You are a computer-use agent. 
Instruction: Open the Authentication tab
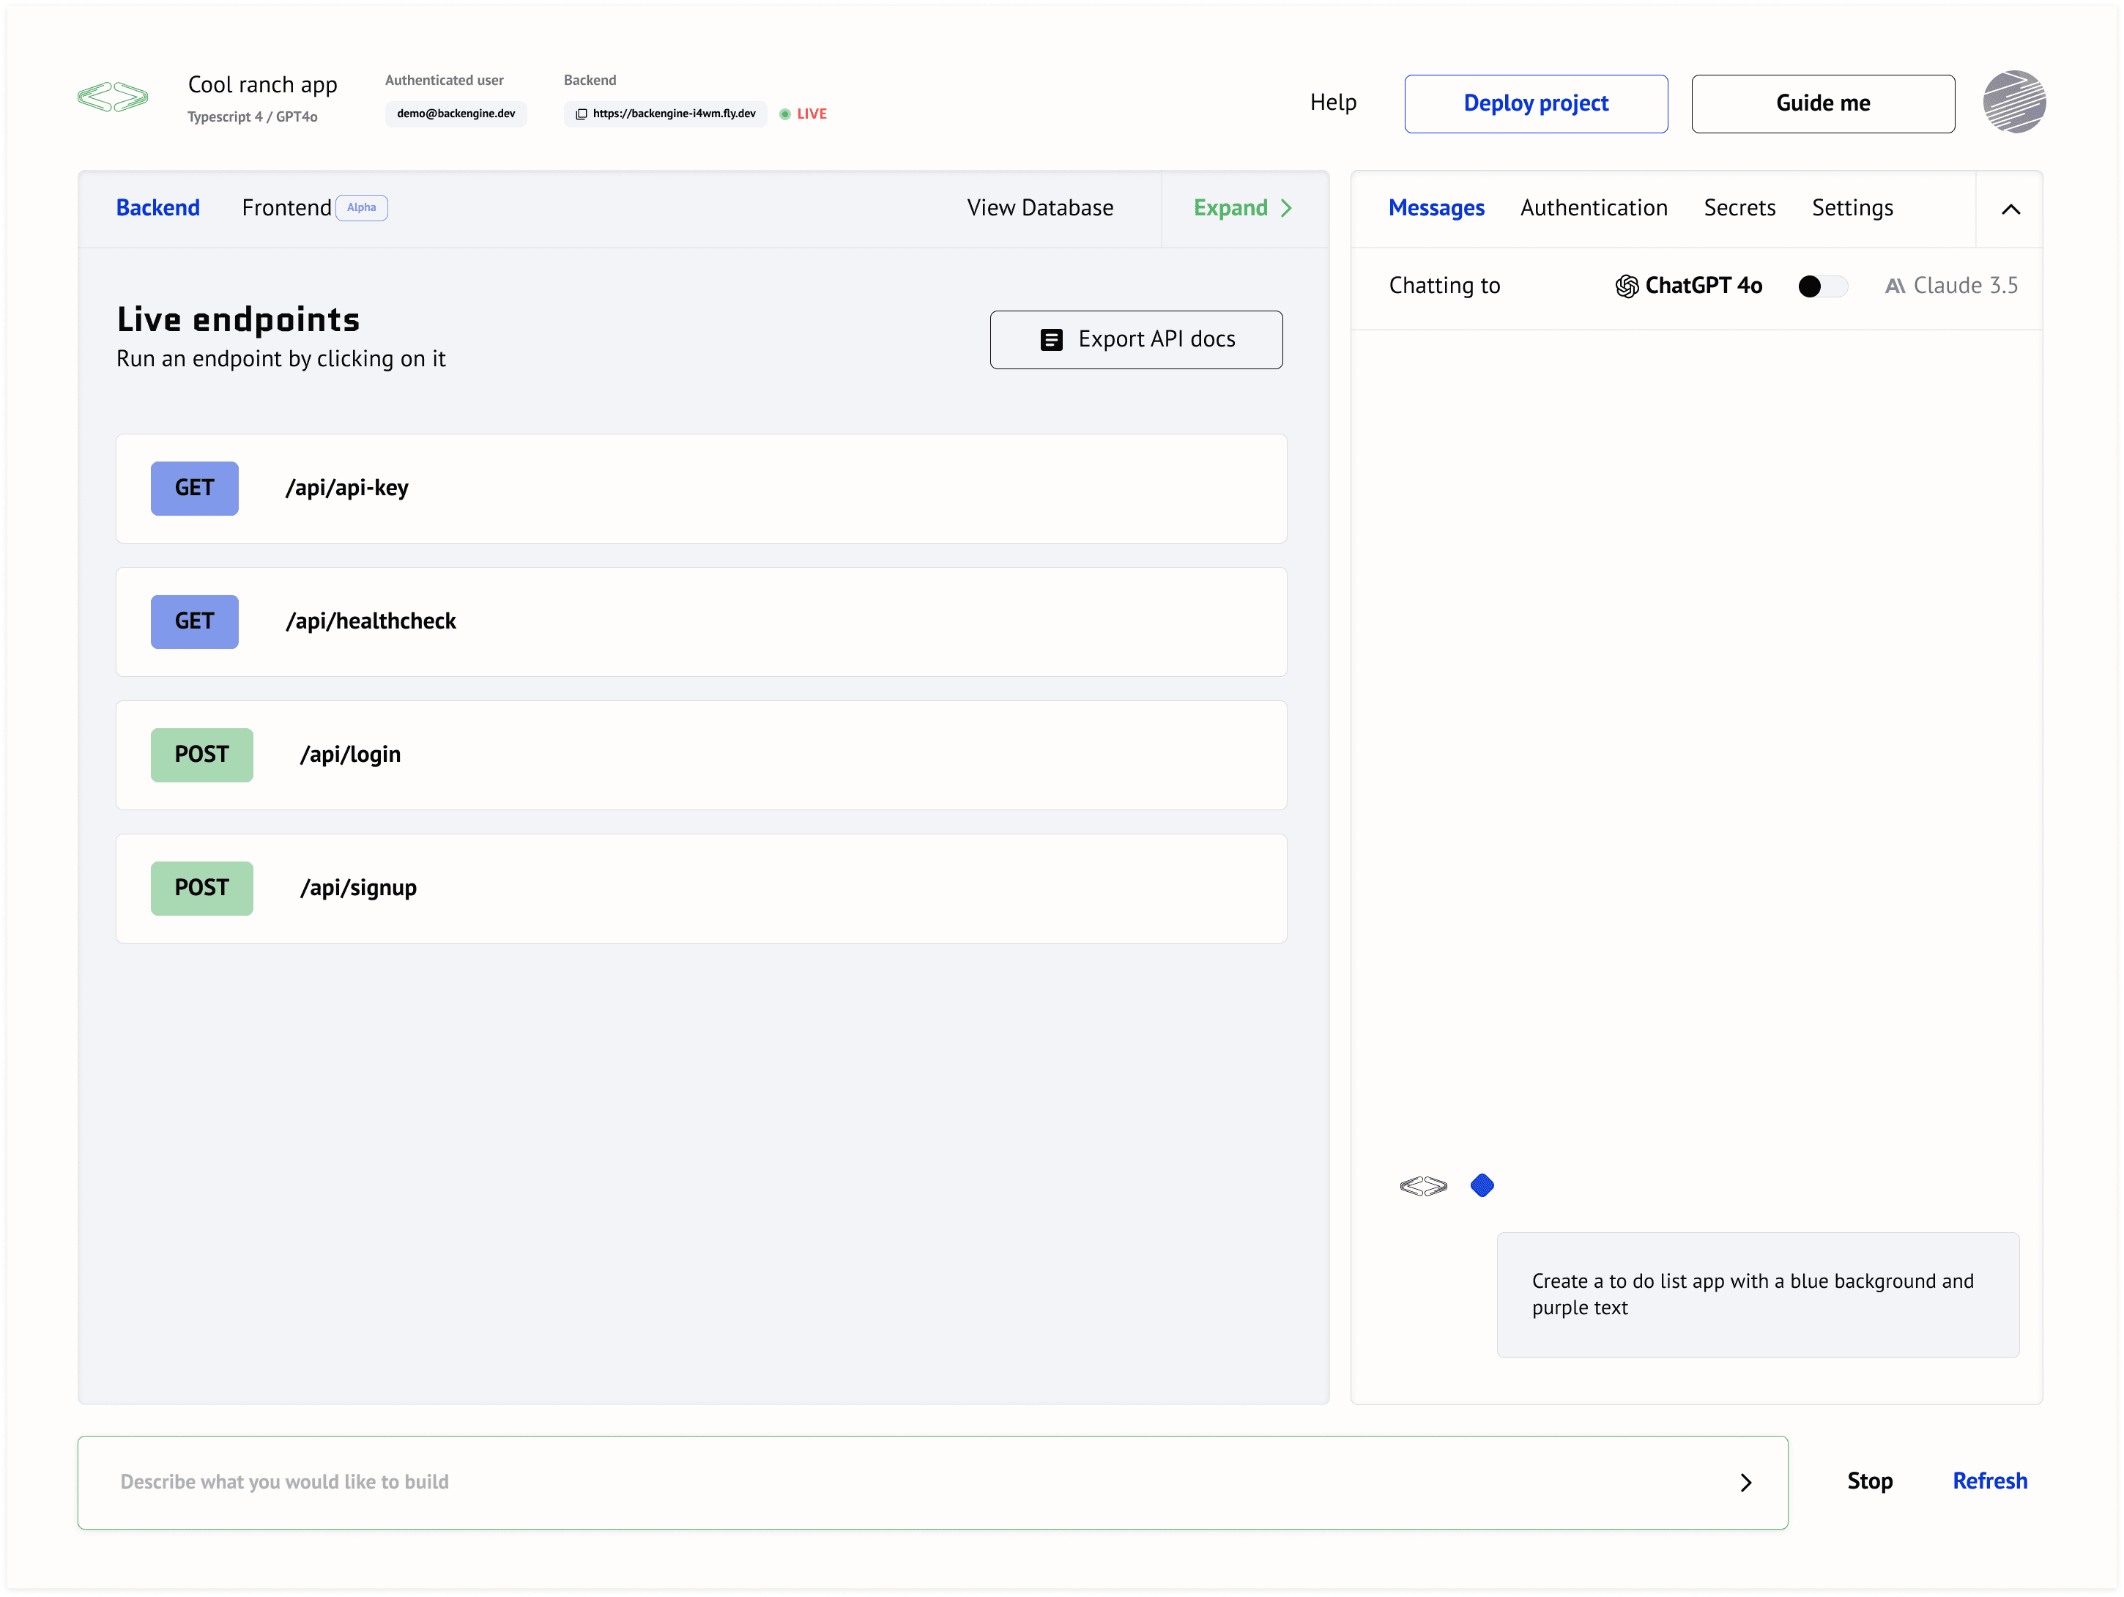pos(1593,208)
